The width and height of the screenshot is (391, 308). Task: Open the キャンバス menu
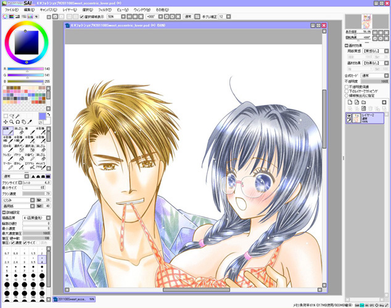pyautogui.click(x=48, y=10)
